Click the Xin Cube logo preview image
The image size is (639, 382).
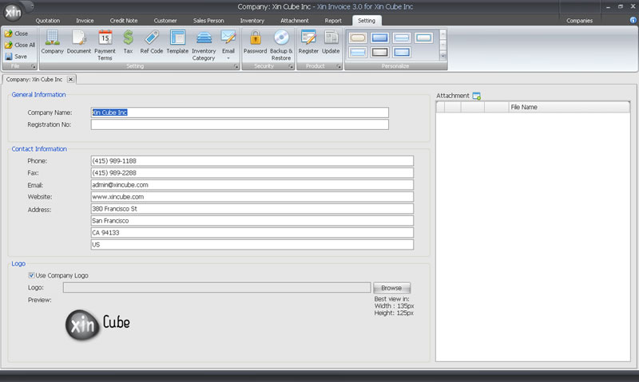coord(97,325)
